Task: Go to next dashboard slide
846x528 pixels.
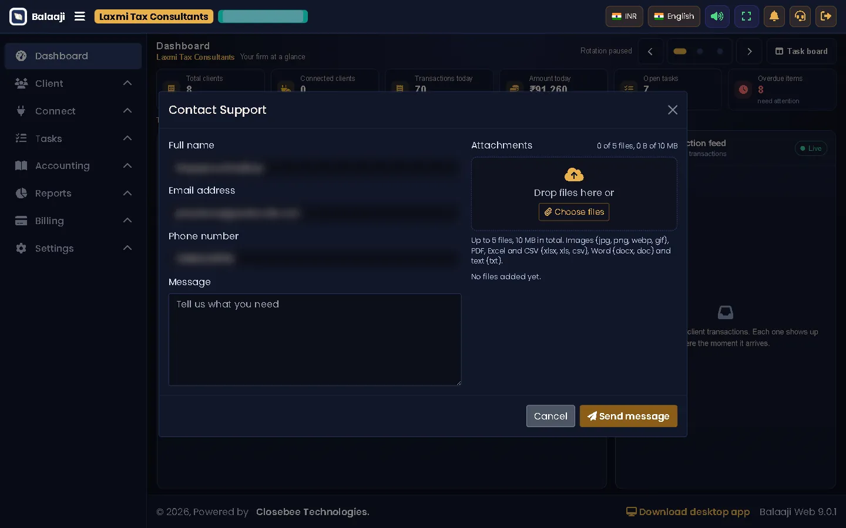Action: 750,52
